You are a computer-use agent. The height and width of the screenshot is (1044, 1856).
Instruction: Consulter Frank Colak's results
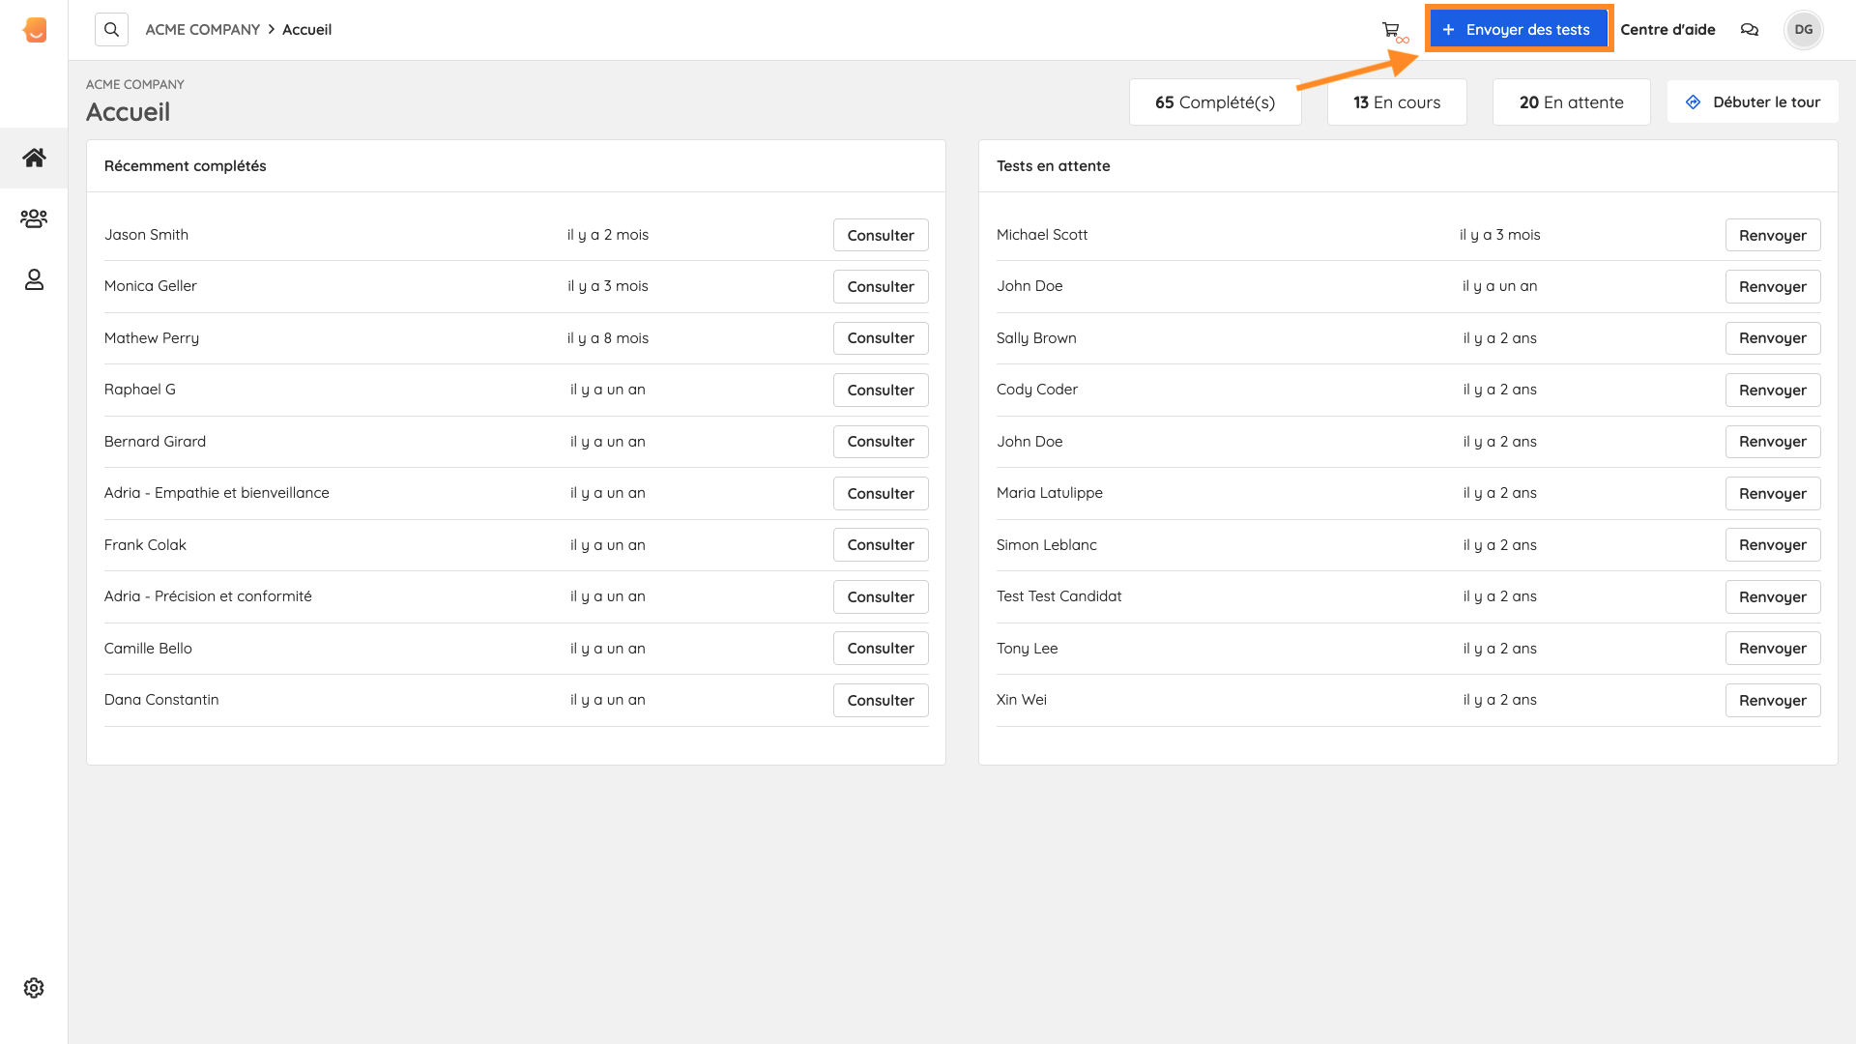pyautogui.click(x=881, y=545)
